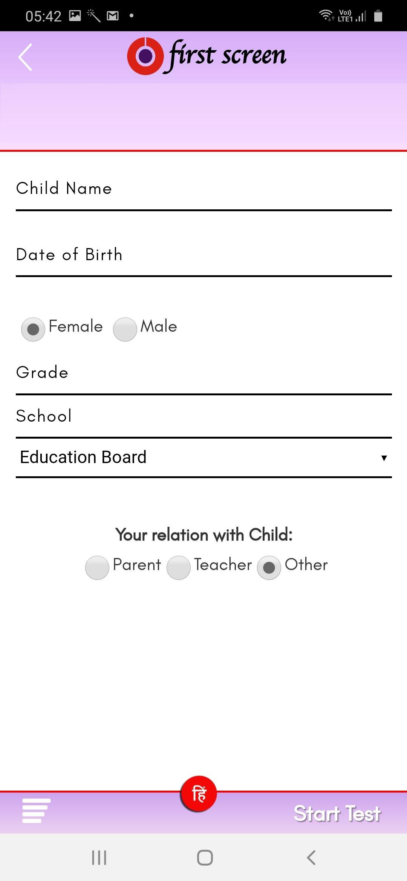The height and width of the screenshot is (881, 407).
Task: Tap the Android recent apps icon
Action: click(99, 858)
